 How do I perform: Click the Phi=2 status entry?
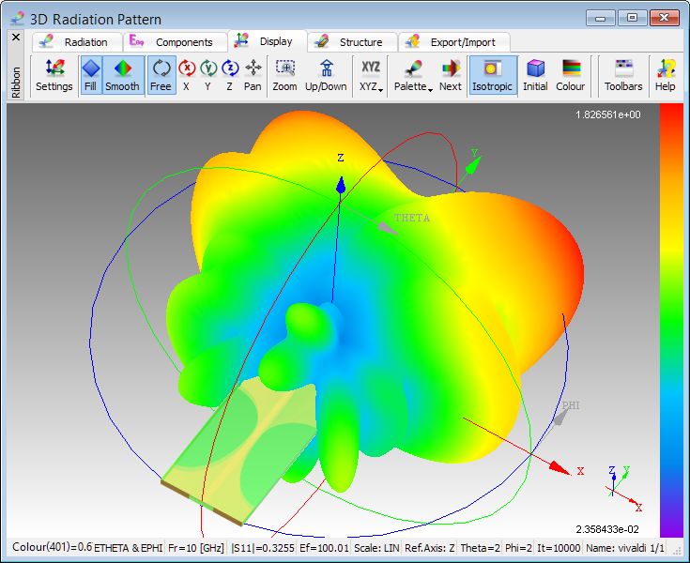[518, 548]
